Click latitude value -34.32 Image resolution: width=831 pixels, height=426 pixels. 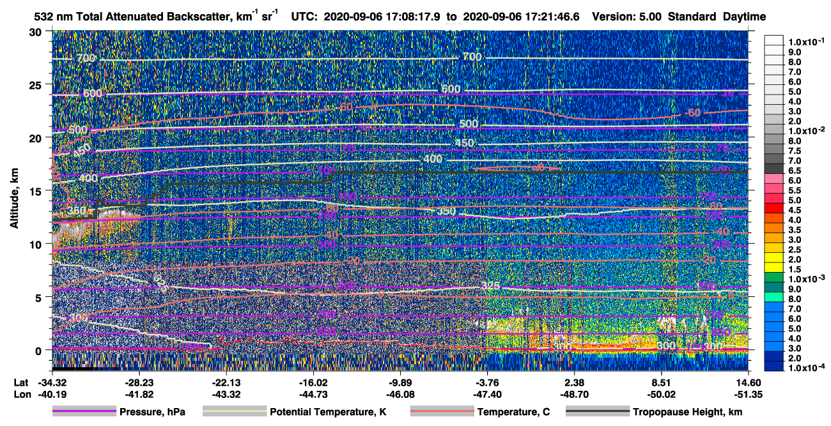pos(51,383)
